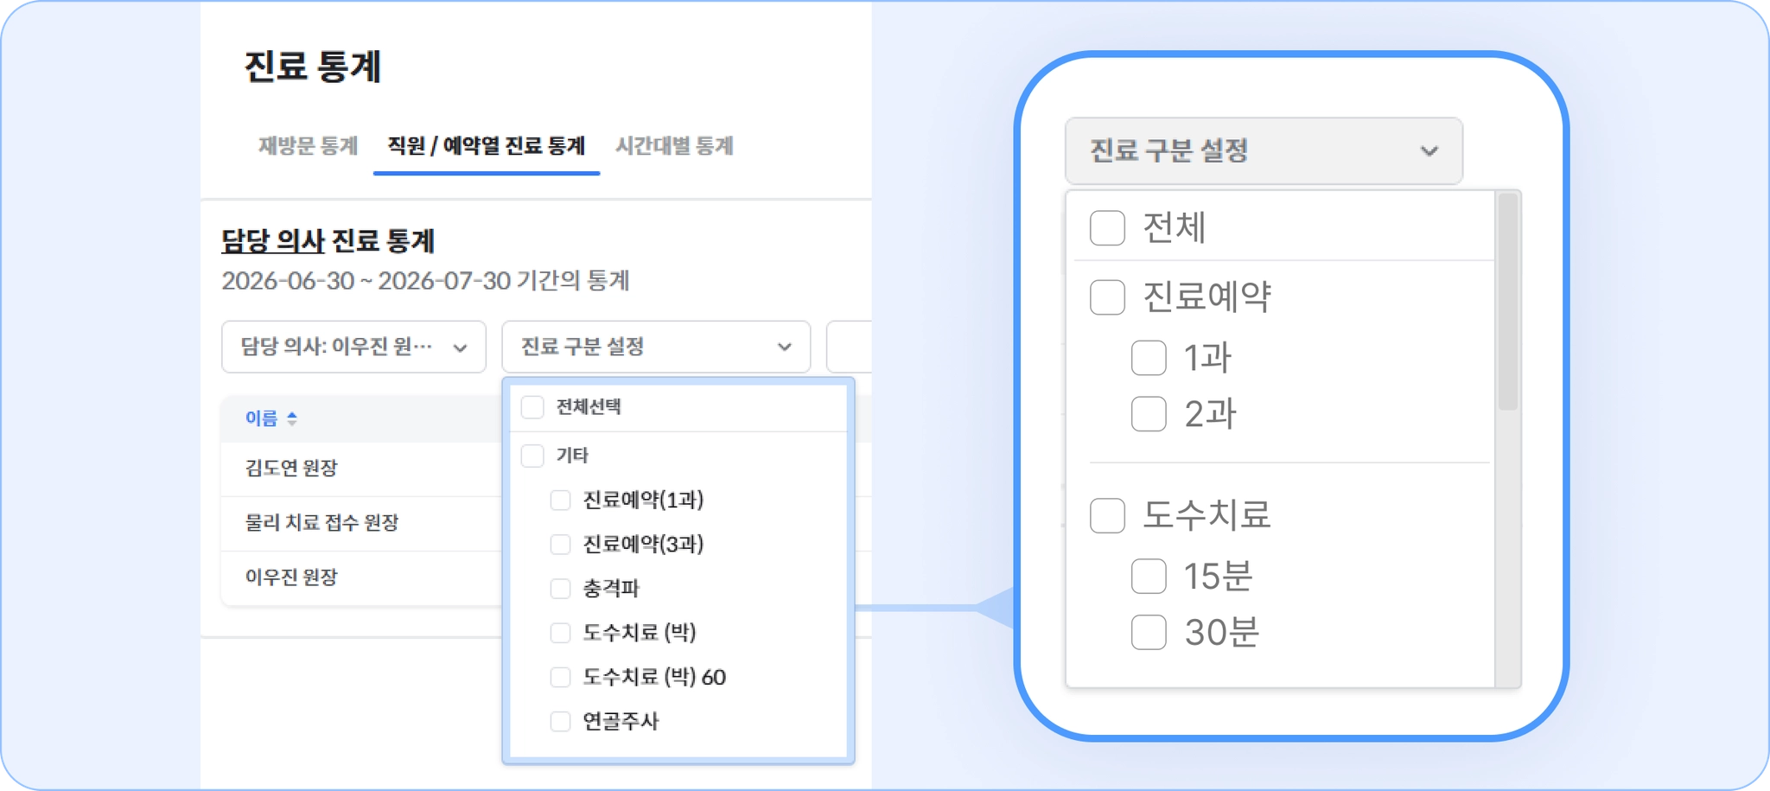Sort by 이름 column arrow icon

click(x=292, y=418)
